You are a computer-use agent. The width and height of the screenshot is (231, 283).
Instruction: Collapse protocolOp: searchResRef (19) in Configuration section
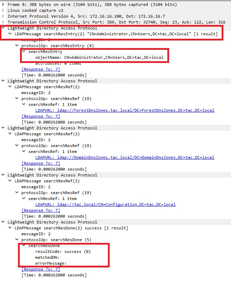(17, 193)
